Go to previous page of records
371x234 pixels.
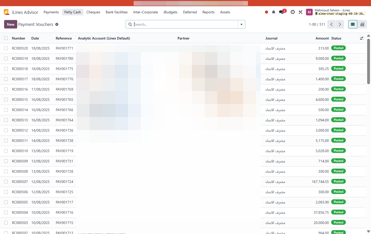(331, 24)
